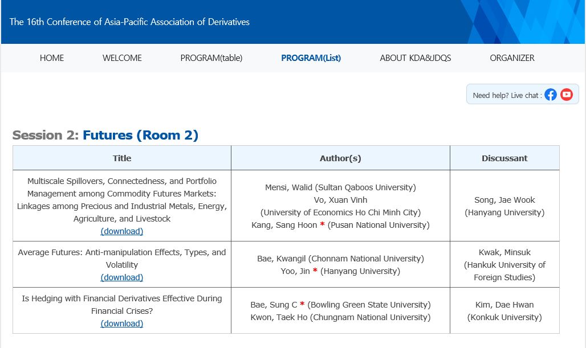
Task: Click the 'Is Hedging with Financial Derivatives' title text
Action: [122, 305]
